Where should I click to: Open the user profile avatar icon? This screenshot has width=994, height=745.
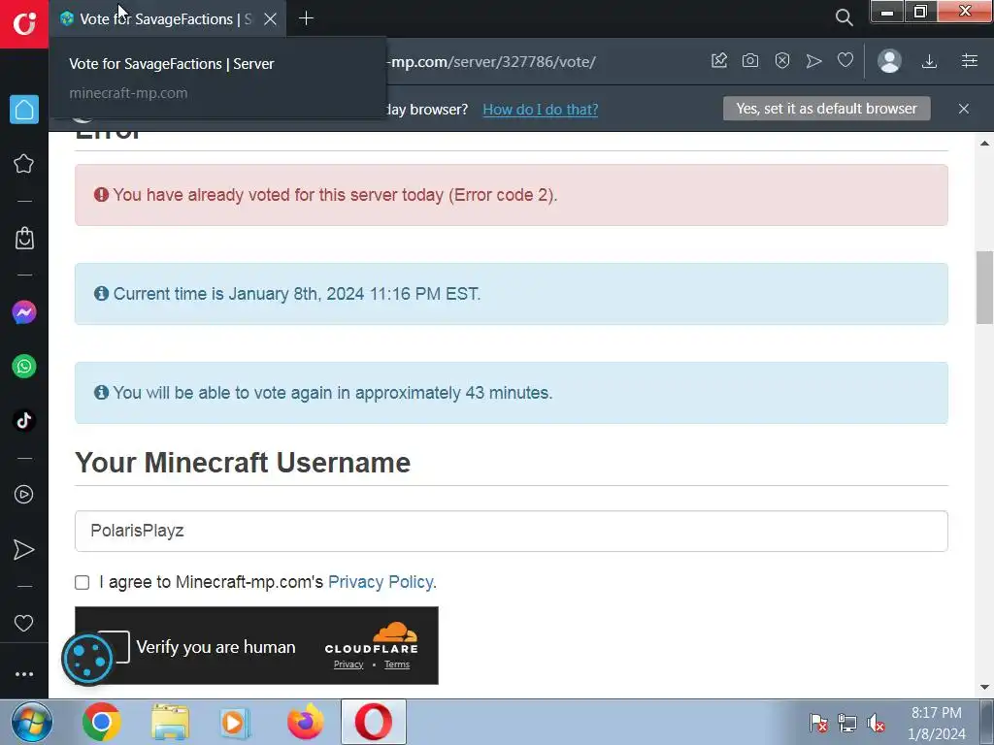(889, 61)
